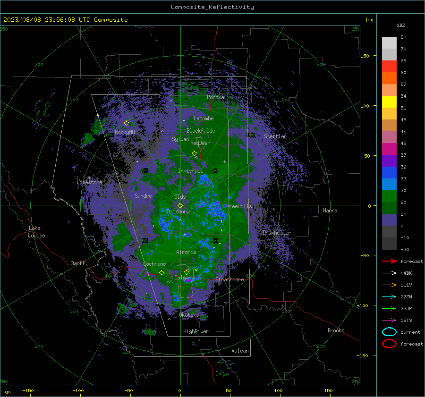Click the purple-grey swatch between 10 and 0
Screen dimensions: 425x397
pyautogui.click(x=389, y=220)
